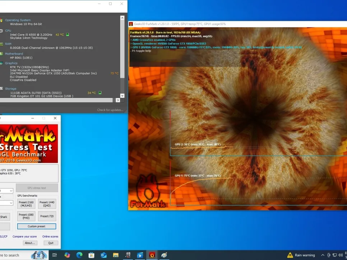Click the 7GB Kingston DT 101 G2 USB line

coord(42,96)
